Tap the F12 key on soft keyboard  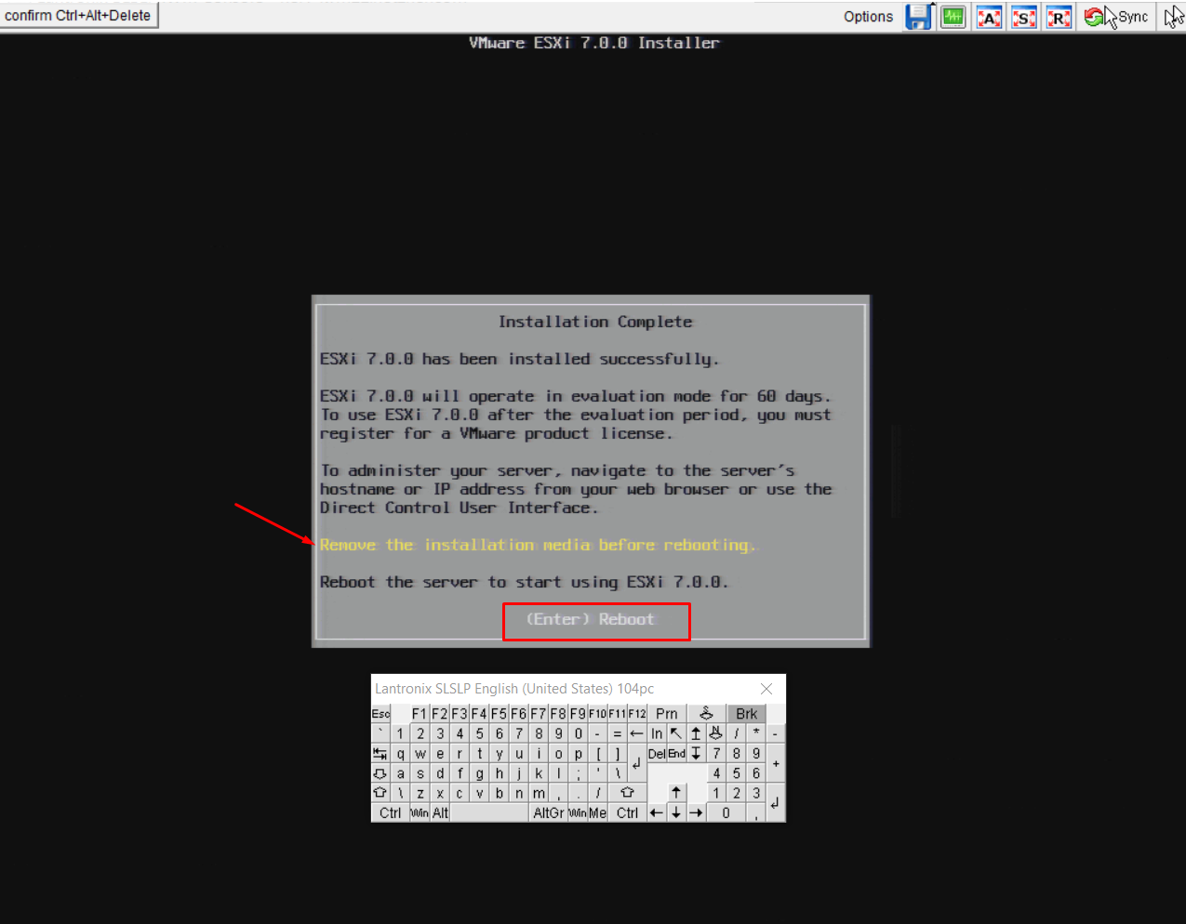pos(636,714)
